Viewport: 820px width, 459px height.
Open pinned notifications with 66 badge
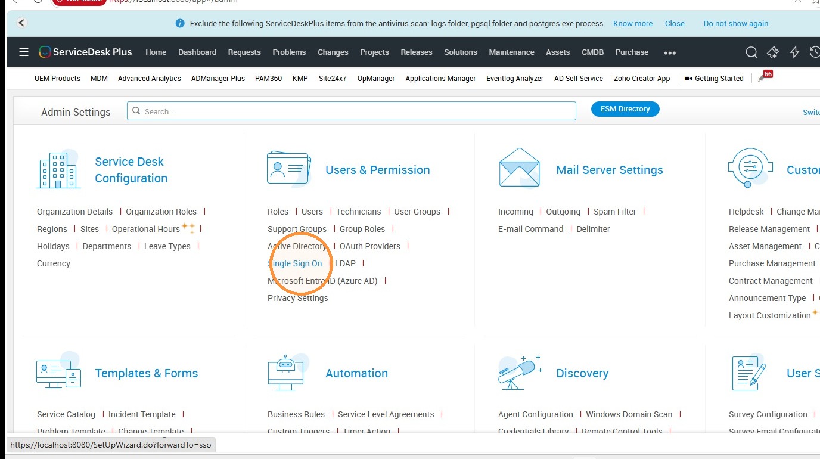click(764, 77)
